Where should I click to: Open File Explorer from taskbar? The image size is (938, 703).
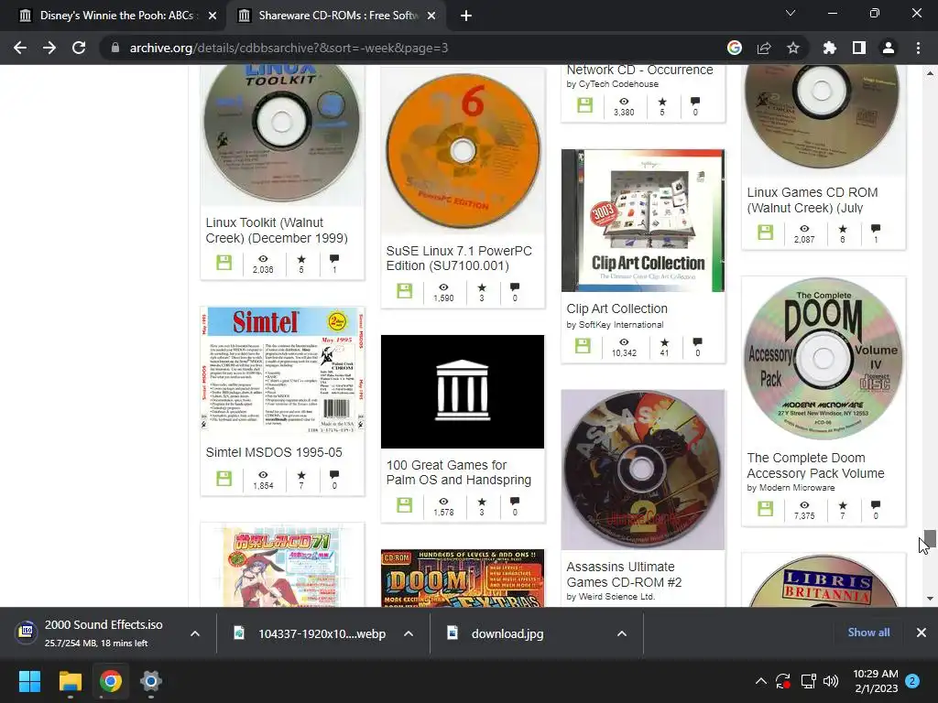[70, 681]
